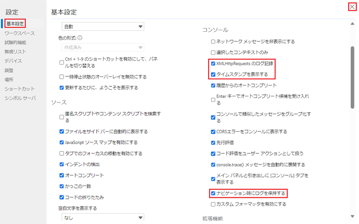The image size is (359, 224).
Task: Select 基本設定 in the sidebar
Action: tap(15, 24)
